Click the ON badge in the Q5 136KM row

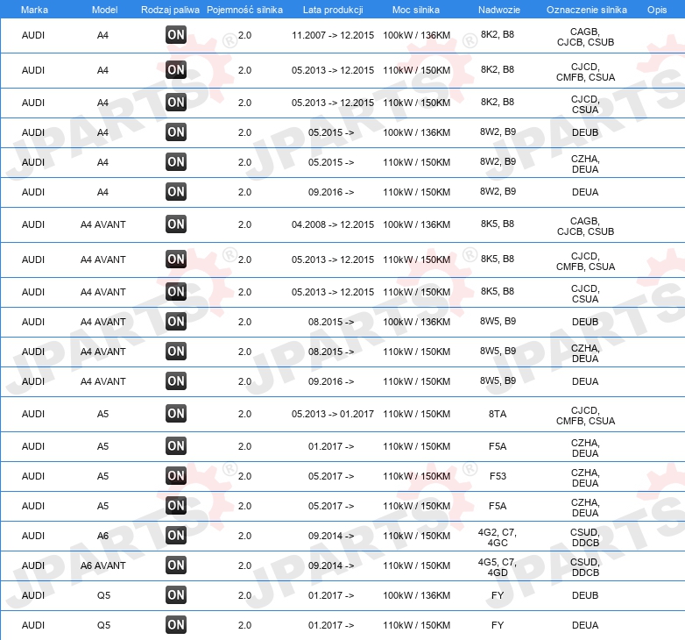[x=176, y=594]
